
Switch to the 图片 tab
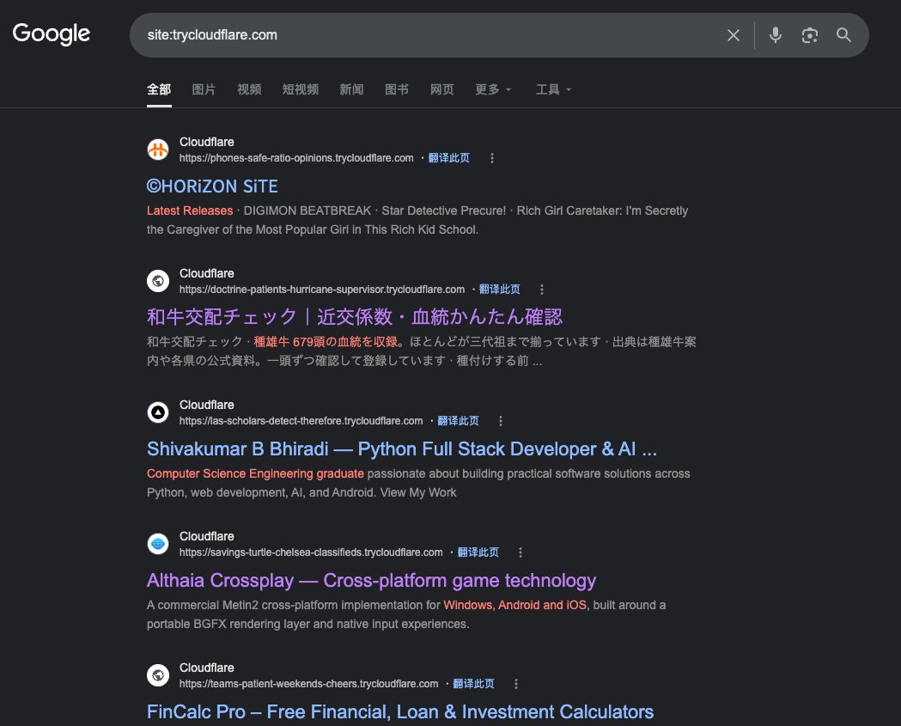tap(204, 89)
